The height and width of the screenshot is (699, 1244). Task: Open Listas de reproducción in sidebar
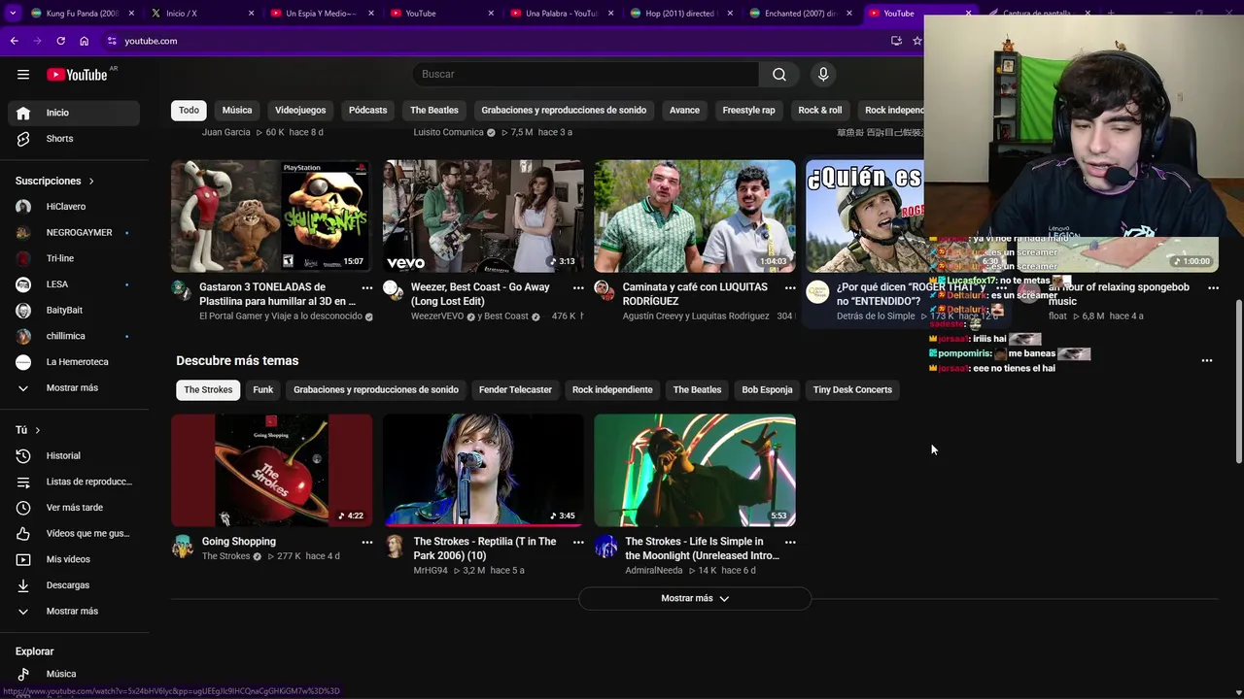(74, 482)
